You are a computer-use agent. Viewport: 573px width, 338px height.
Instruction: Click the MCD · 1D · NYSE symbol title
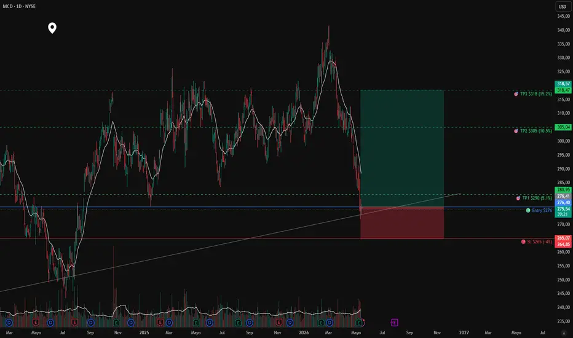click(19, 6)
